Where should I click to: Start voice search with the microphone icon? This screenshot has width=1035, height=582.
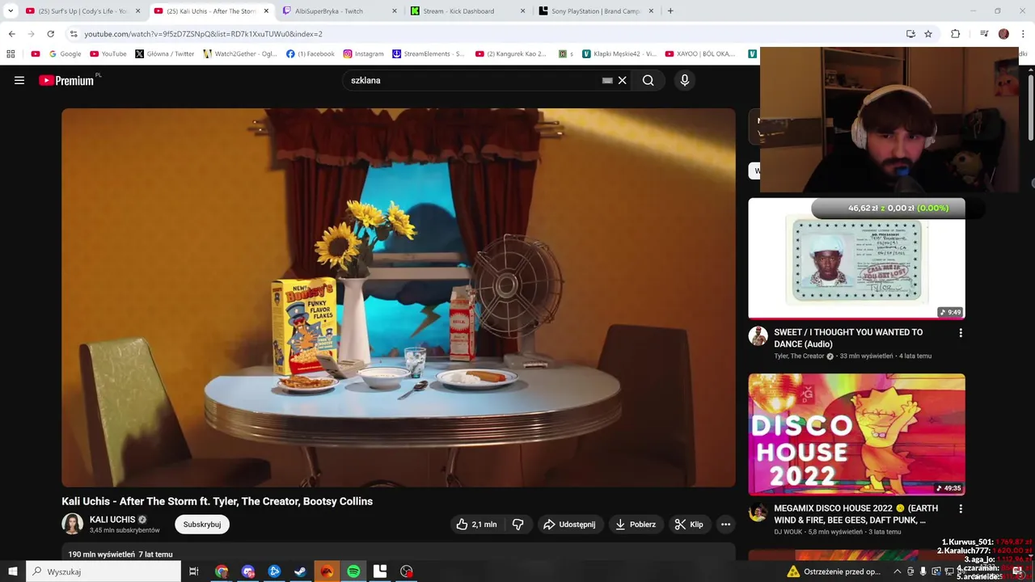coord(684,80)
